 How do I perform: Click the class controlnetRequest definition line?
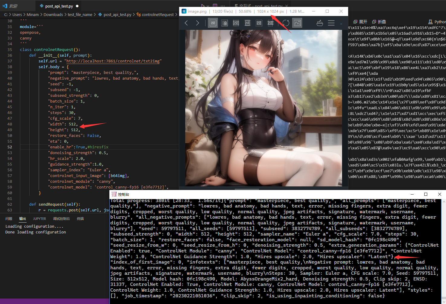pos(50,49)
